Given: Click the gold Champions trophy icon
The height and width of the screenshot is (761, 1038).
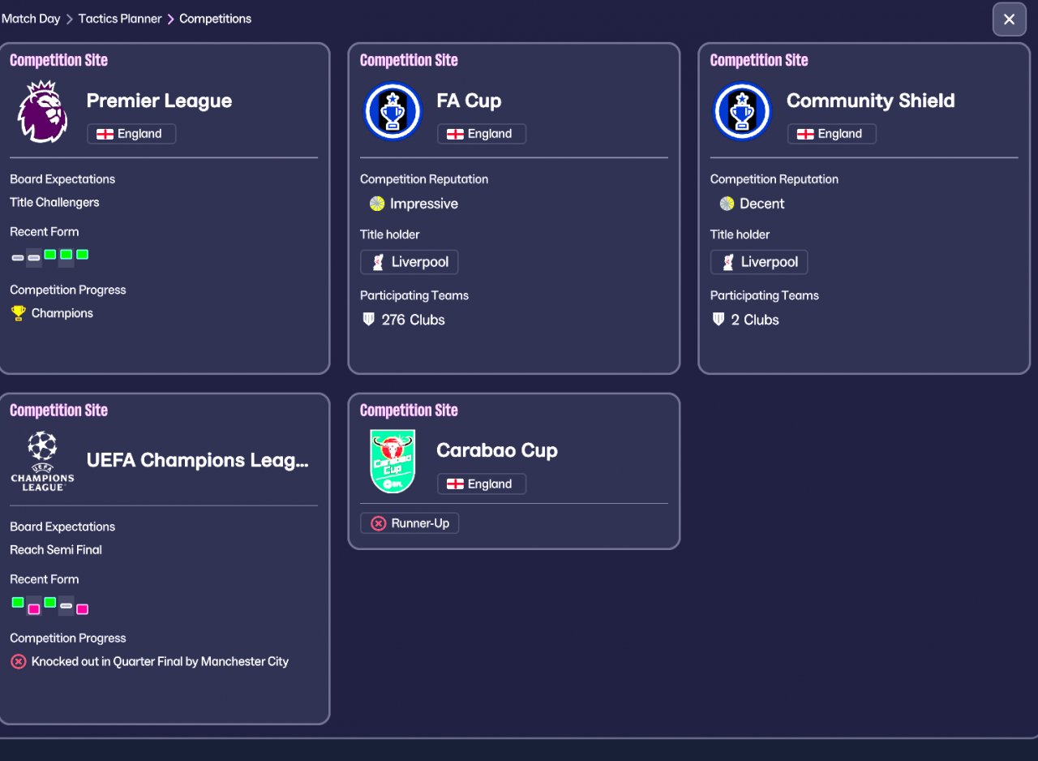Looking at the screenshot, I should coord(19,313).
